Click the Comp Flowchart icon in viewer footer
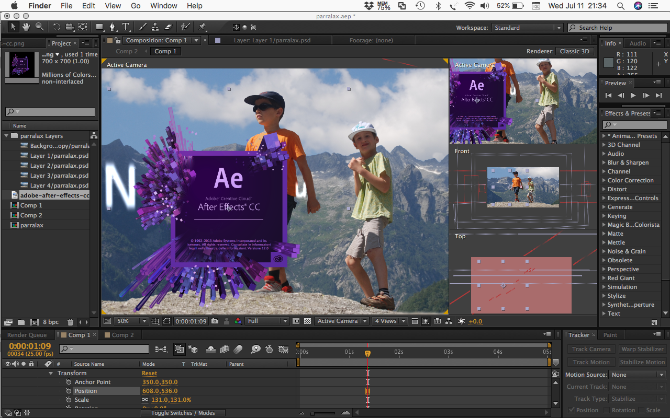 [x=449, y=321]
